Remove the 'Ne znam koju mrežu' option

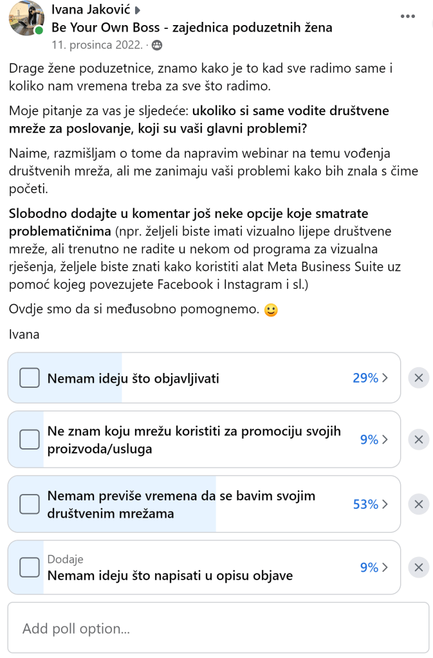click(x=418, y=440)
